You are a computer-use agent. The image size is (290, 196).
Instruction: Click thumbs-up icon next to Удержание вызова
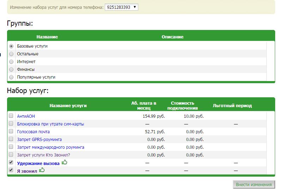click(64, 163)
